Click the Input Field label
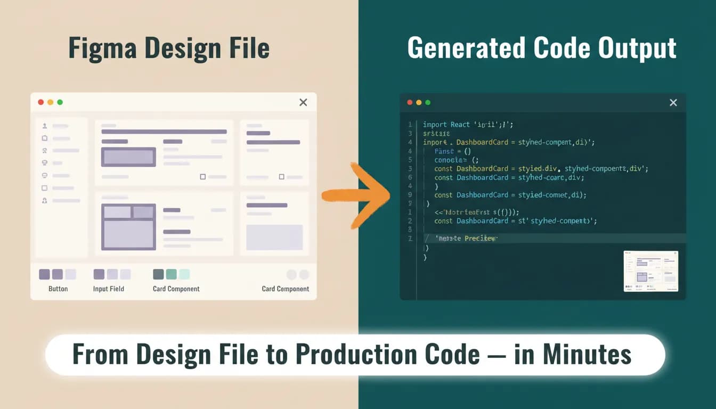The height and width of the screenshot is (409, 716). click(x=109, y=289)
